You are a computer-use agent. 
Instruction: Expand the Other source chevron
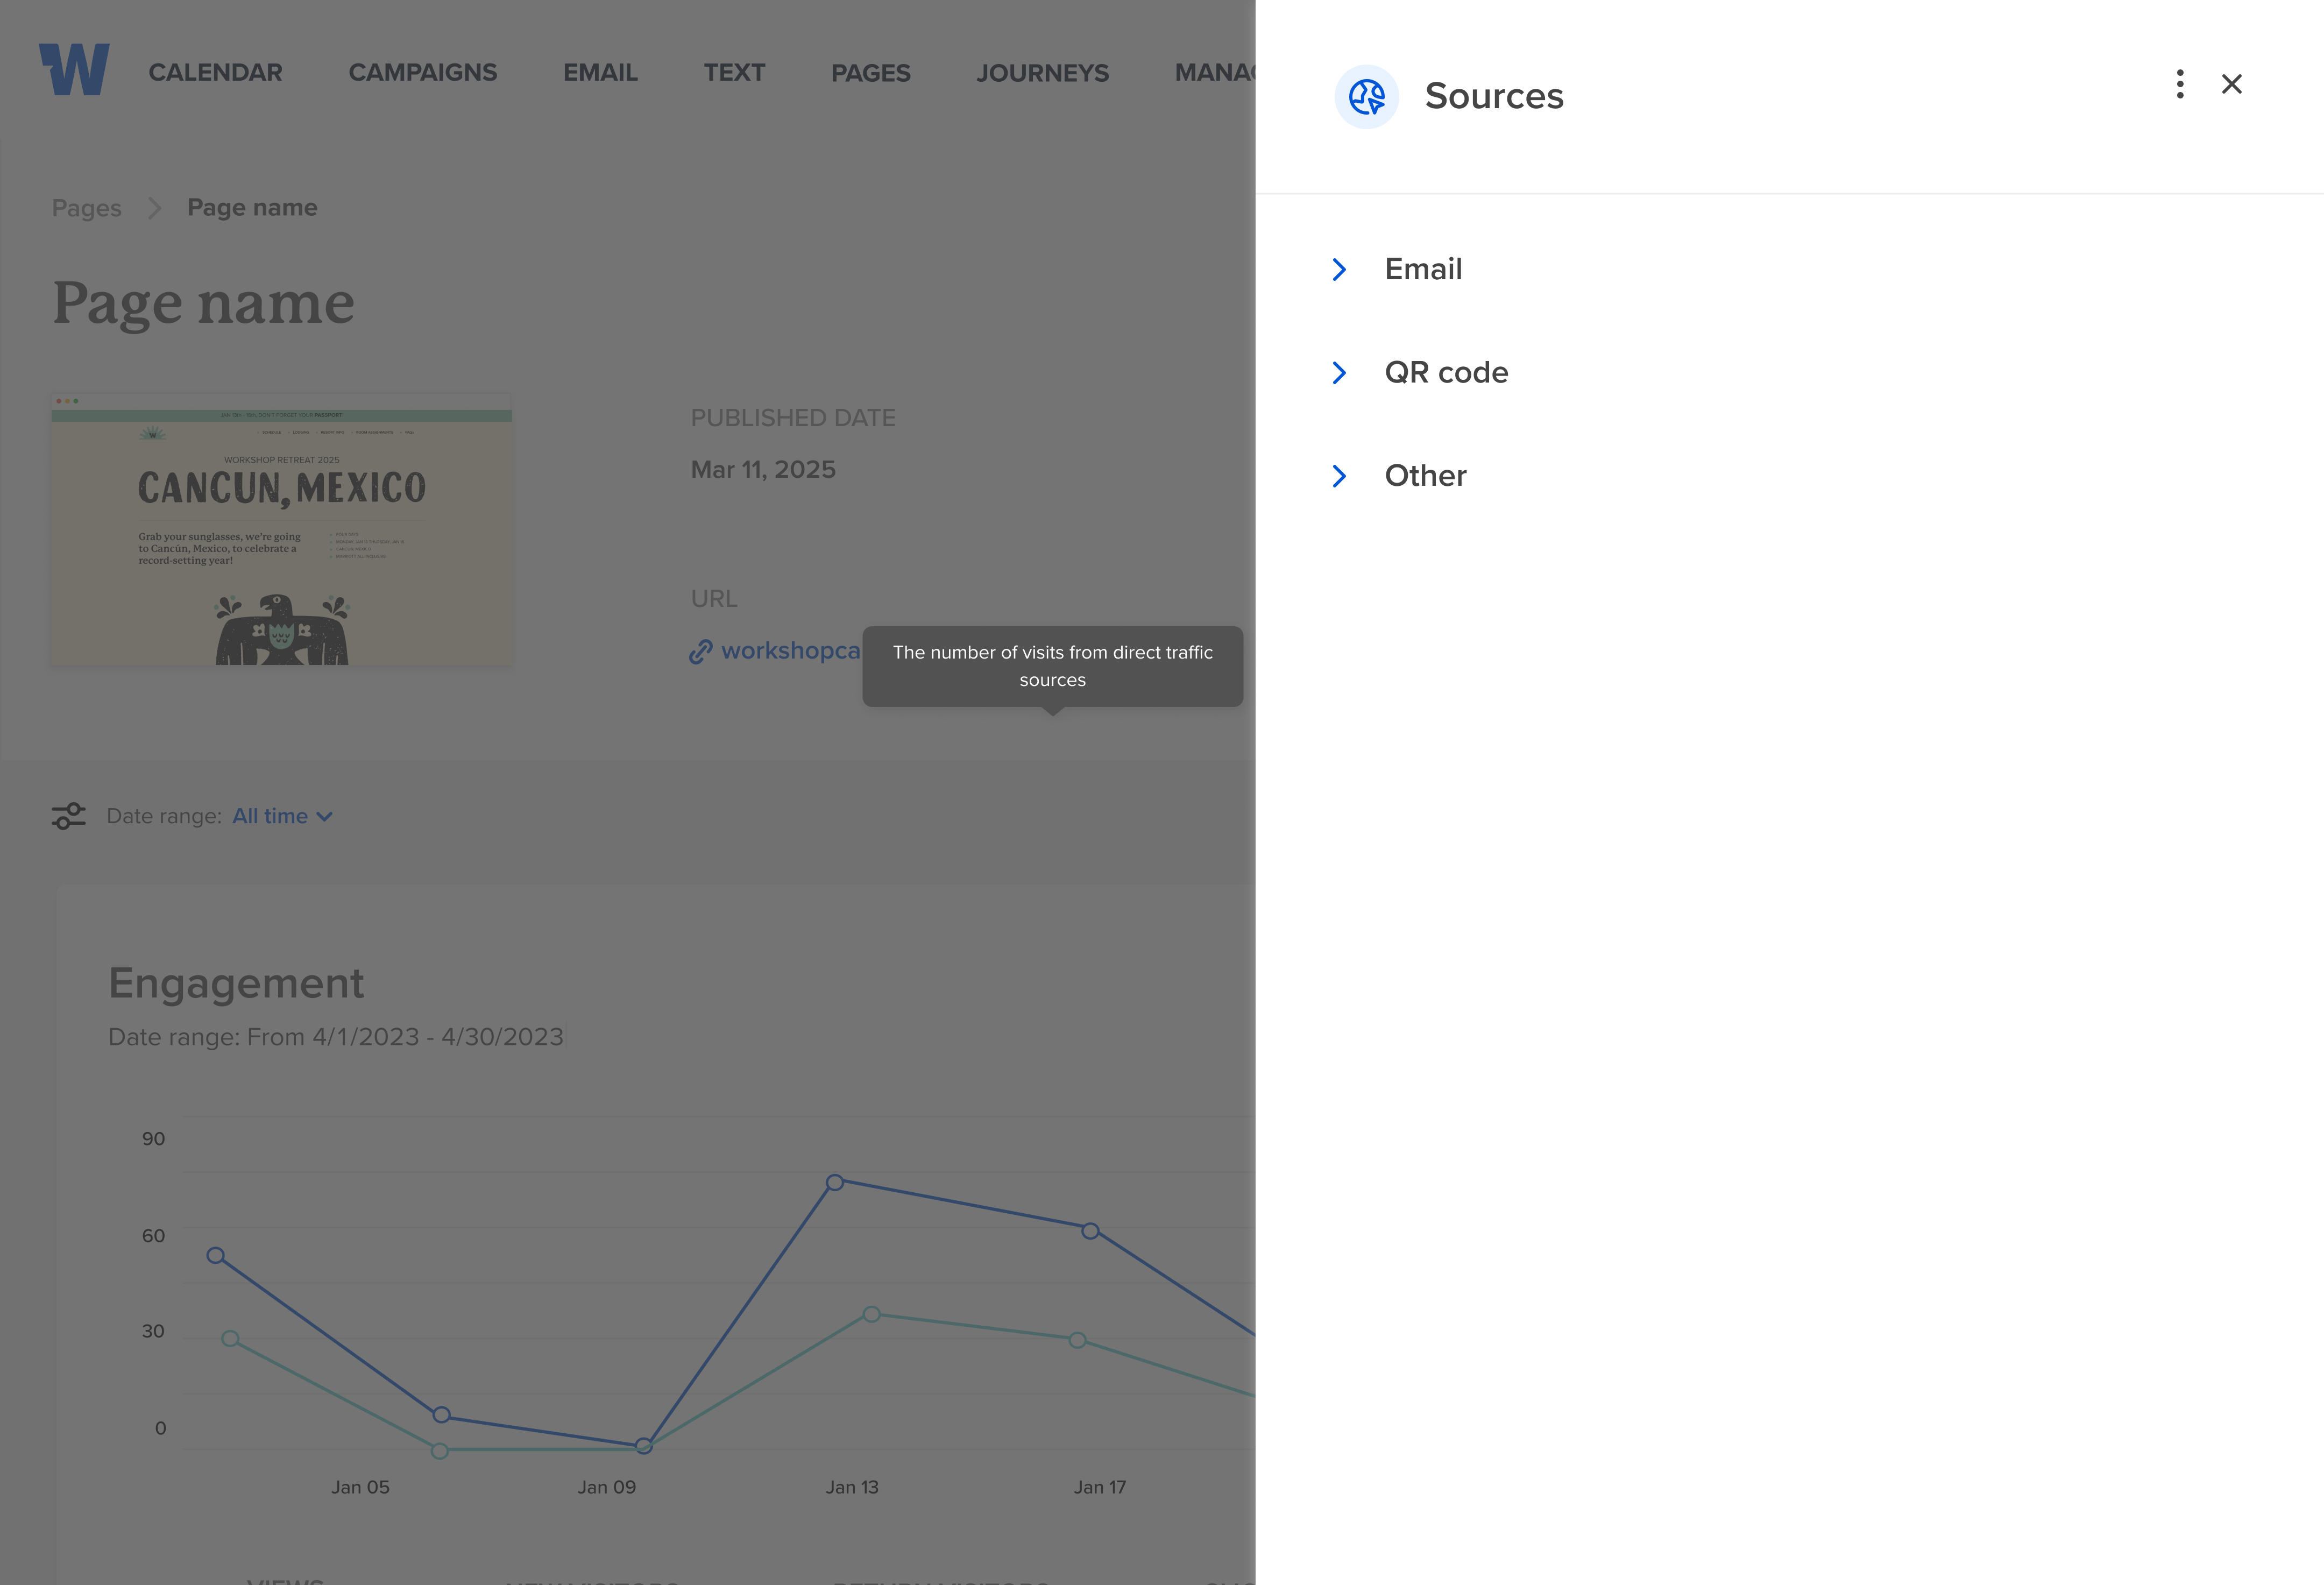point(1339,476)
